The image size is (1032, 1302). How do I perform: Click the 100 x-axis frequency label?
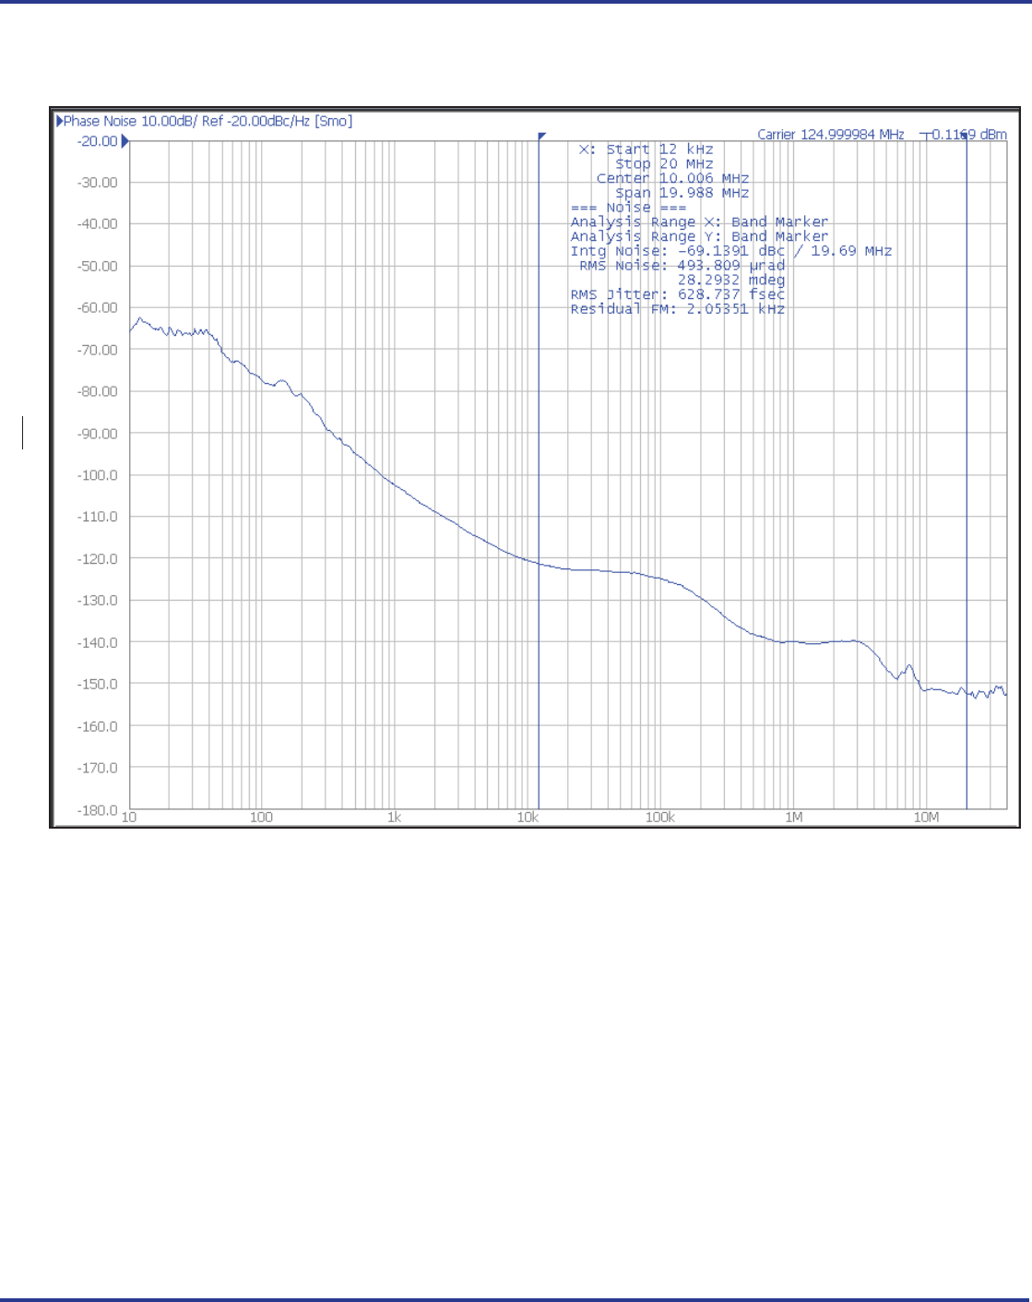click(x=262, y=818)
